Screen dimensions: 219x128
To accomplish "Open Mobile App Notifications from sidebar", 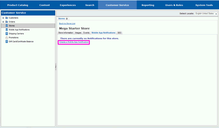I will tap(19, 30).
